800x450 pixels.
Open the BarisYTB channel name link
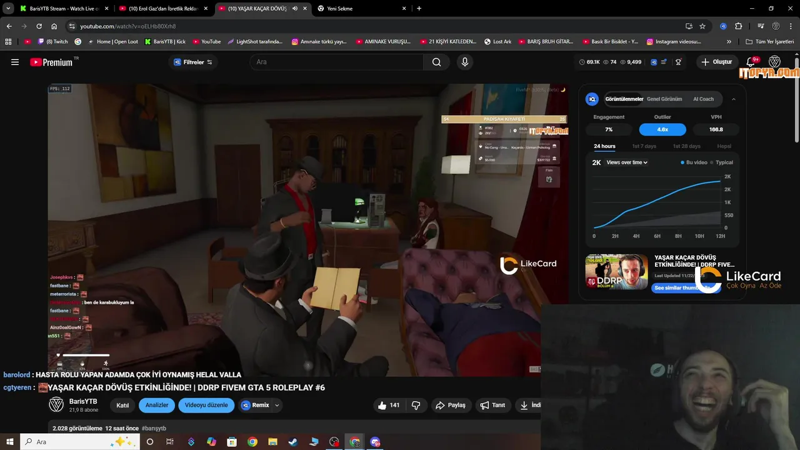[x=83, y=401]
